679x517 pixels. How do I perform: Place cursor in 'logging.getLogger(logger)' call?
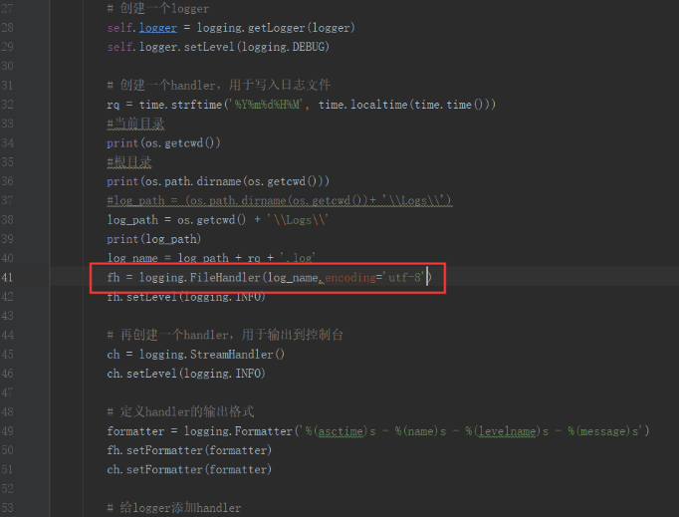click(276, 28)
